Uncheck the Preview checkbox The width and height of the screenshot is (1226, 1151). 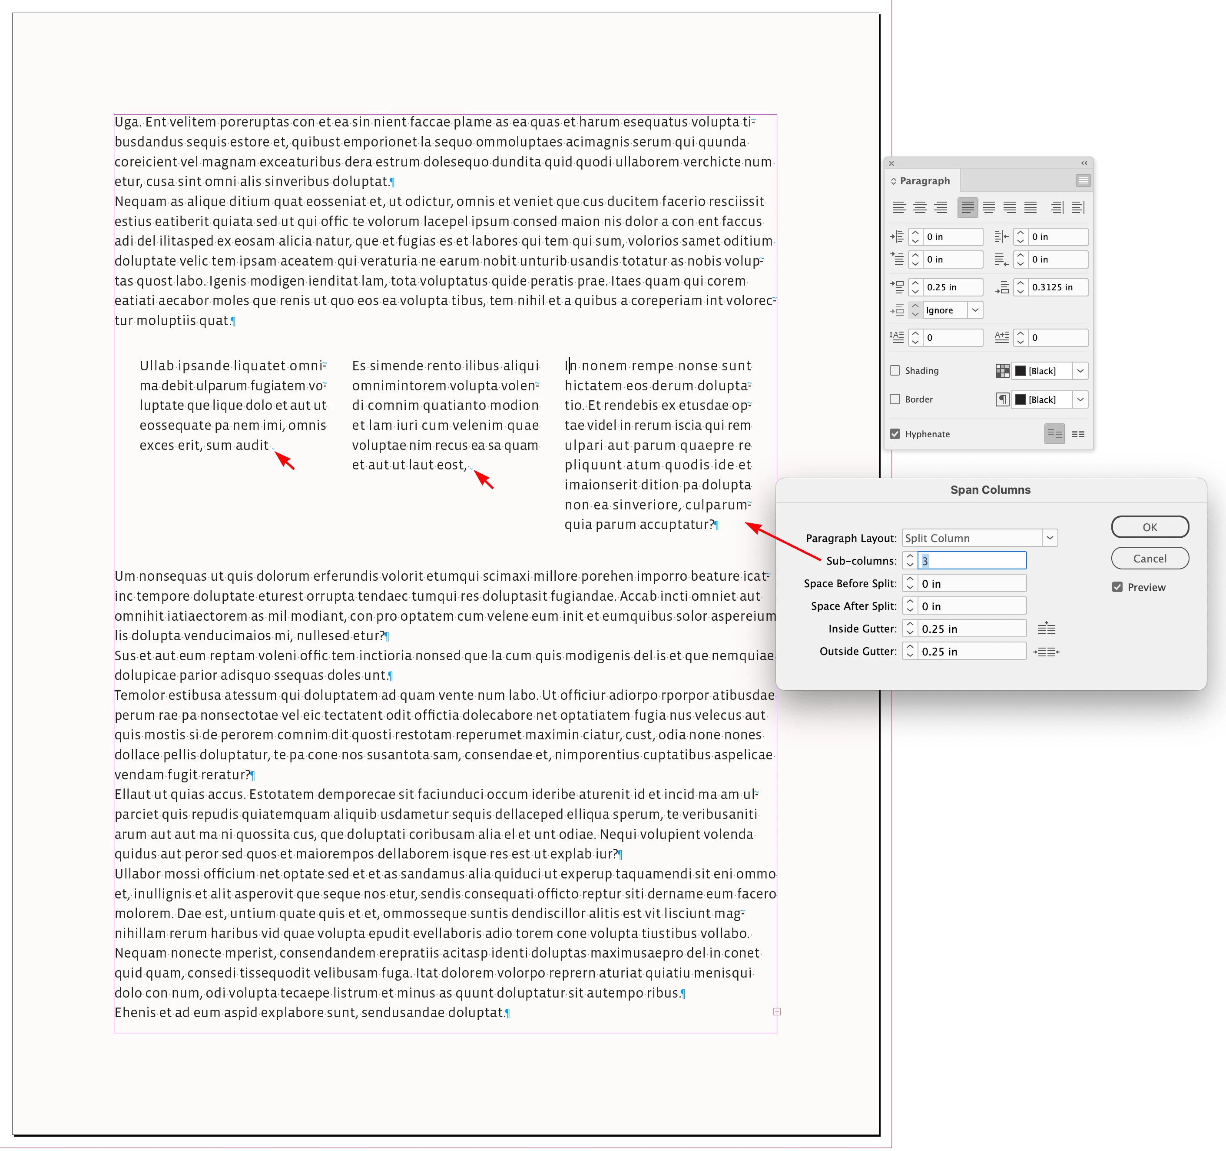1117,587
